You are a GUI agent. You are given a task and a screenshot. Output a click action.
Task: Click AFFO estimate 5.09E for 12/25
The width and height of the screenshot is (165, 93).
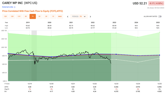tap(160, 87)
